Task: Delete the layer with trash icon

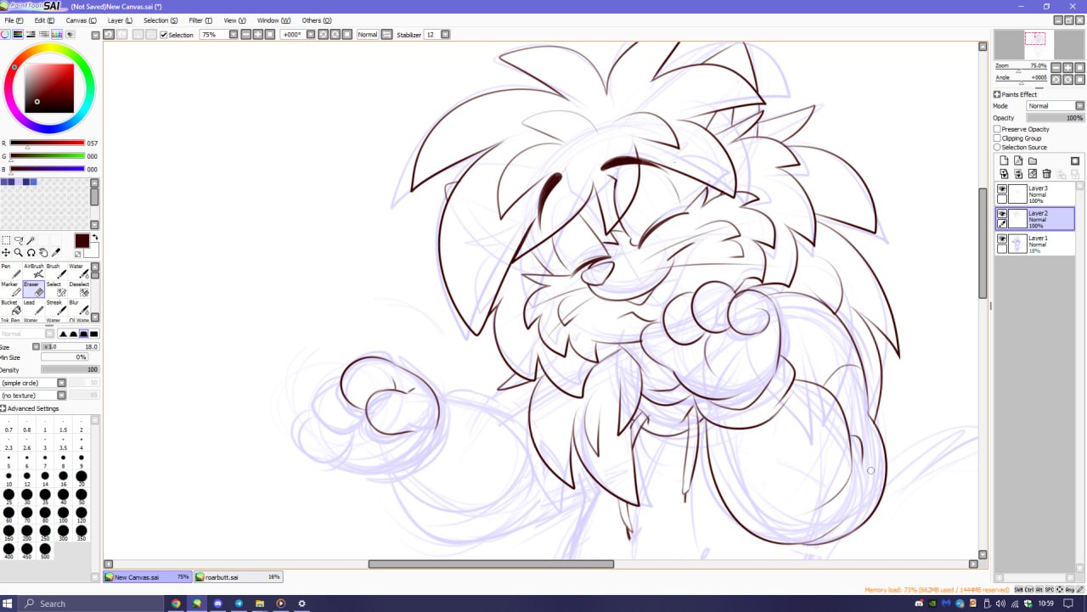Action: (1046, 174)
